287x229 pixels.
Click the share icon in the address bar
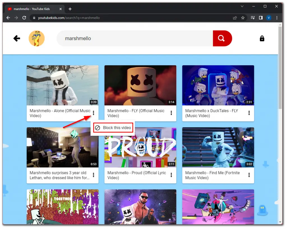235,17
